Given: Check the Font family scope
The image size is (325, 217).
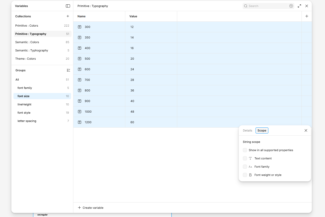Looking at the screenshot, I should (x=245, y=167).
